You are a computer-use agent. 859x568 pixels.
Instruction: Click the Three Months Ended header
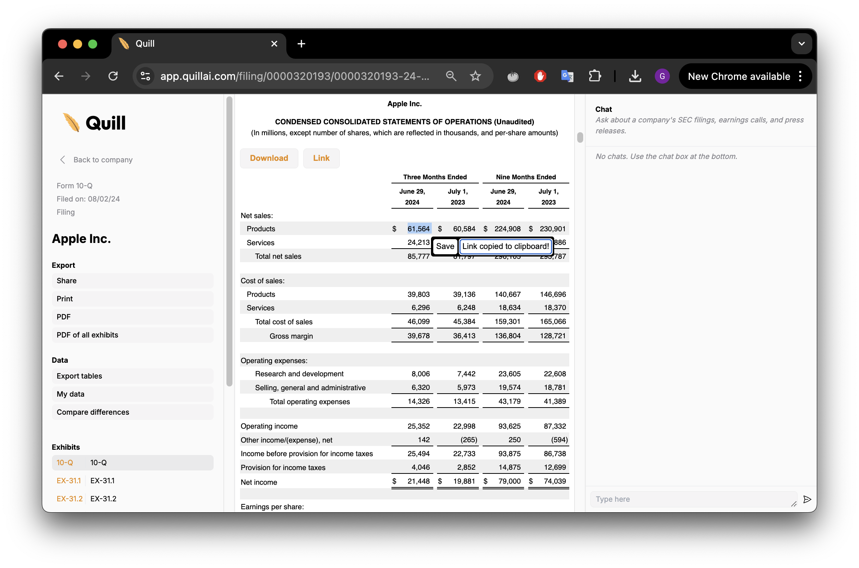click(435, 177)
